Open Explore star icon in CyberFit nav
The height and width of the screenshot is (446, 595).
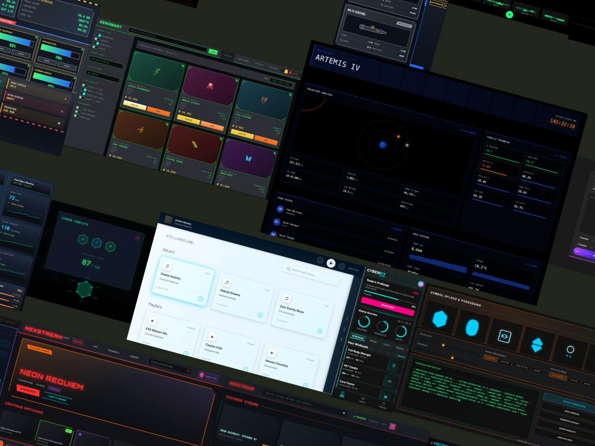click(363, 399)
